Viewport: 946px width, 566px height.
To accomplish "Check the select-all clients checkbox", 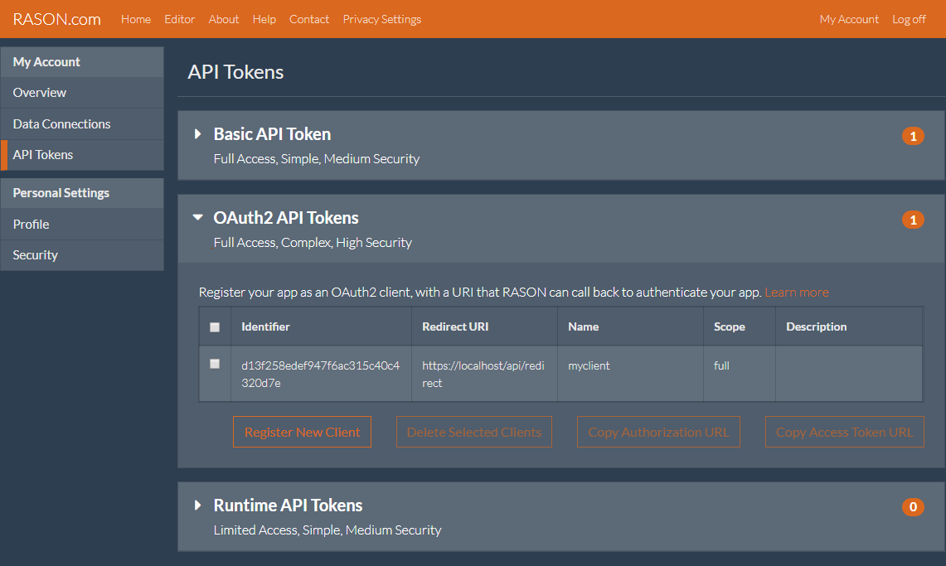I will coord(214,326).
